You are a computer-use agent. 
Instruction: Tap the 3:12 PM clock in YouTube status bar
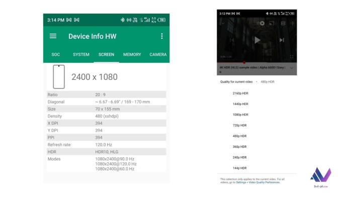225,14
